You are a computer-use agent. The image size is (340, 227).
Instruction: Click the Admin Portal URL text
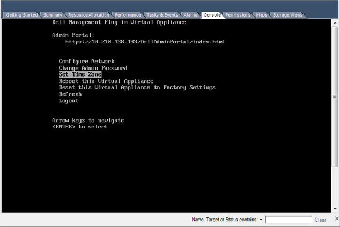(x=145, y=42)
